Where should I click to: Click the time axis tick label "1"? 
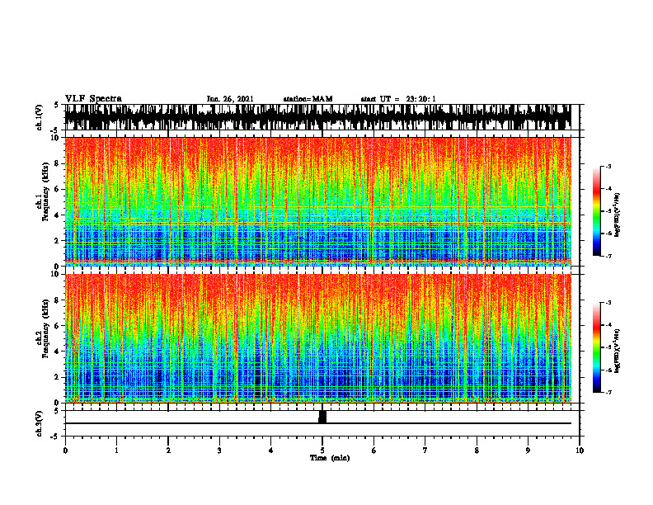pyautogui.click(x=116, y=451)
